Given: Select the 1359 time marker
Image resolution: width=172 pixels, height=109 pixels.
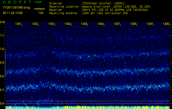Looking at the screenshot, I should click(150, 24).
